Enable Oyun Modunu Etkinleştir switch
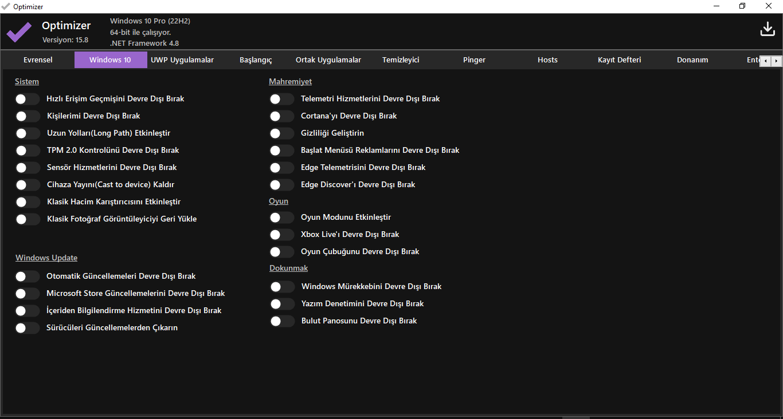 point(282,218)
